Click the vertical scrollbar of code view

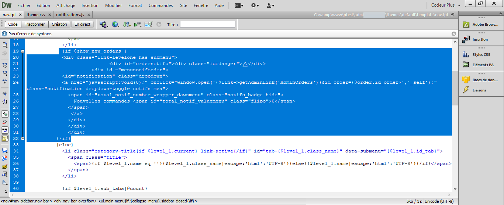pyautogui.click(x=455, y=114)
